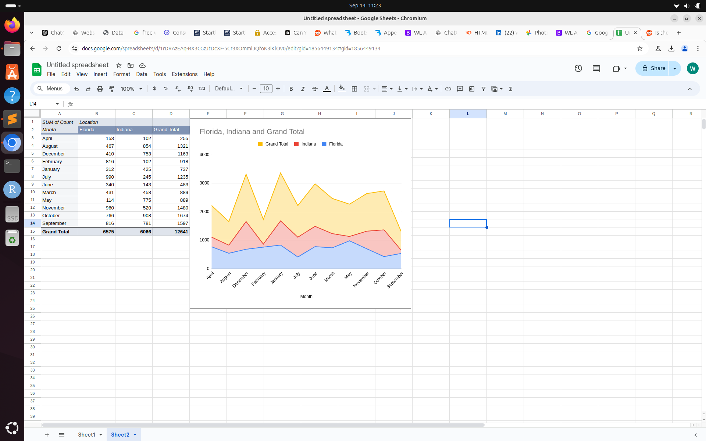706x441 pixels.
Task: Click the print icon in toolbar
Action: pos(100,89)
